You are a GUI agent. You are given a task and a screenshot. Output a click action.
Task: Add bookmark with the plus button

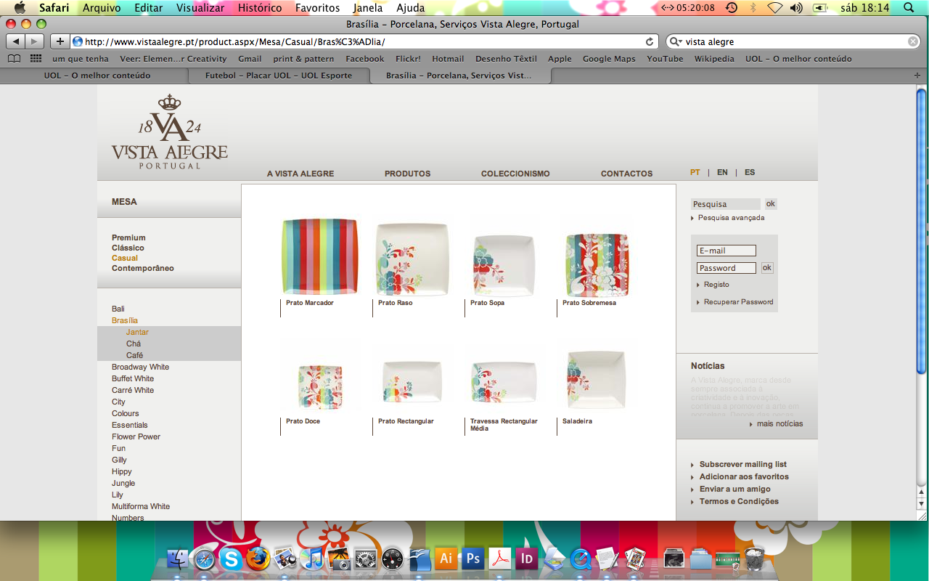[60, 41]
